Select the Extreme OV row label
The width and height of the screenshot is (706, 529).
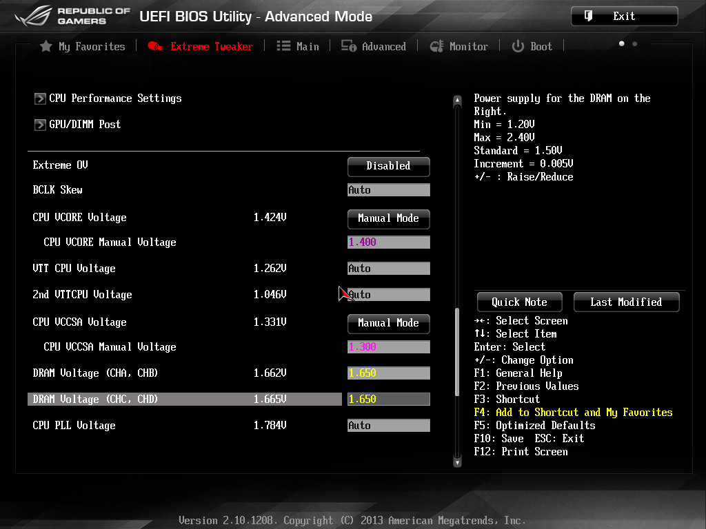tap(61, 165)
